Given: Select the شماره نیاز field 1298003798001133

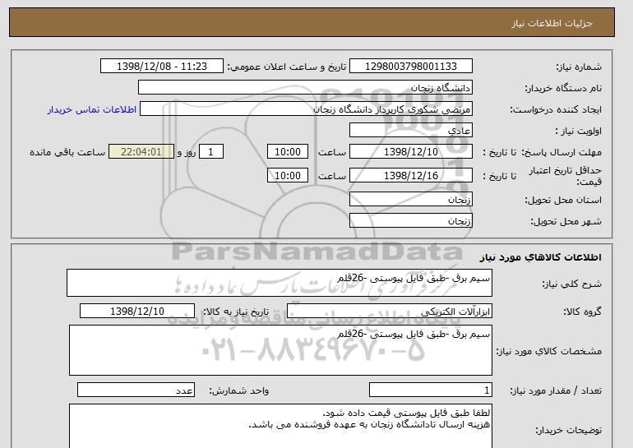Looking at the screenshot, I should tap(410, 67).
